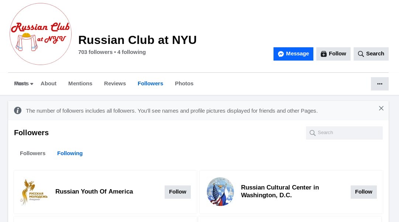The height and width of the screenshot is (222, 399).
Task: Click the Messenger icon in Message button
Action: click(281, 54)
